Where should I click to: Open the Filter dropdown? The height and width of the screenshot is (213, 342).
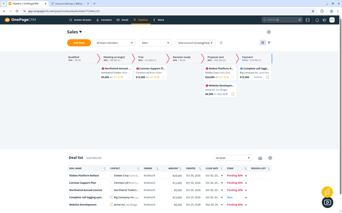[155, 43]
